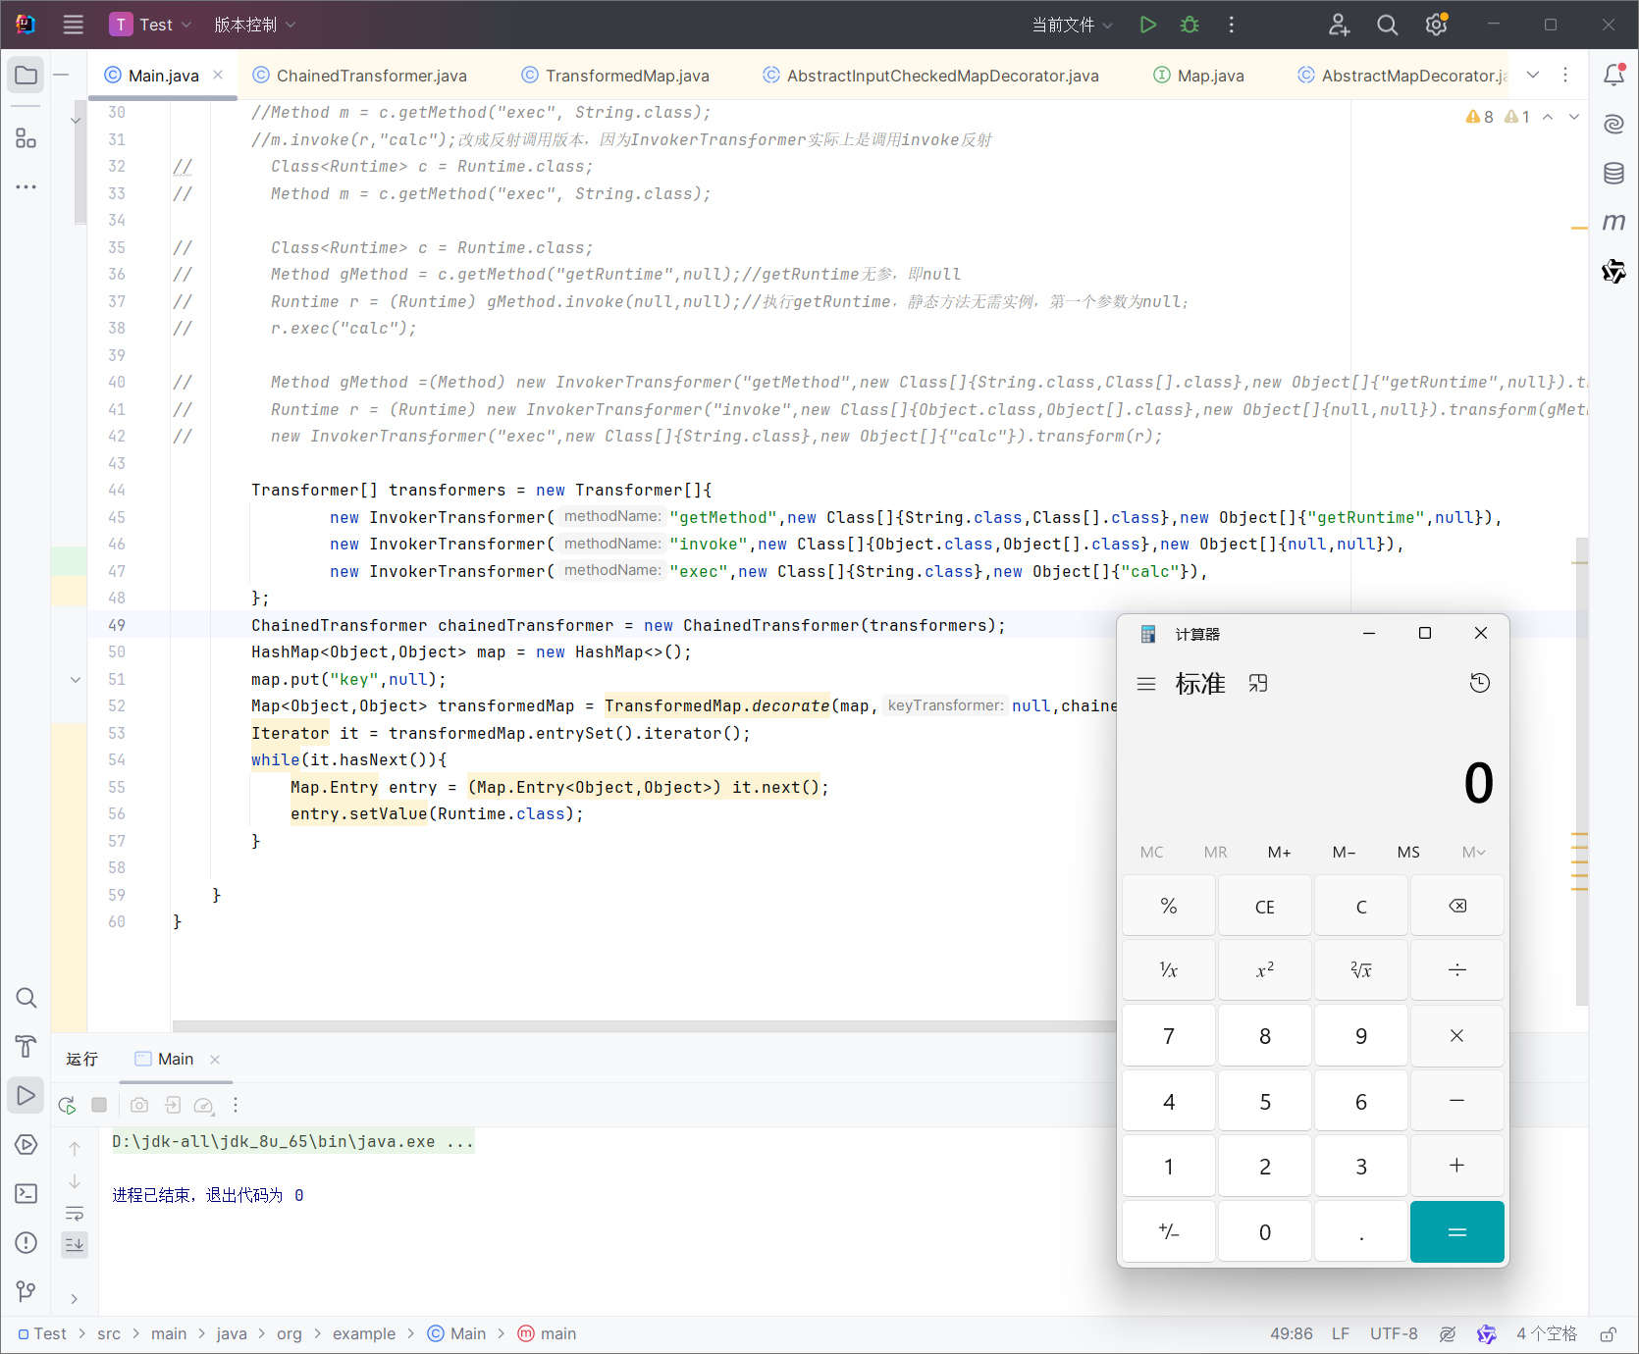Click calculator equals button
The height and width of the screenshot is (1354, 1639).
pos(1457,1231)
